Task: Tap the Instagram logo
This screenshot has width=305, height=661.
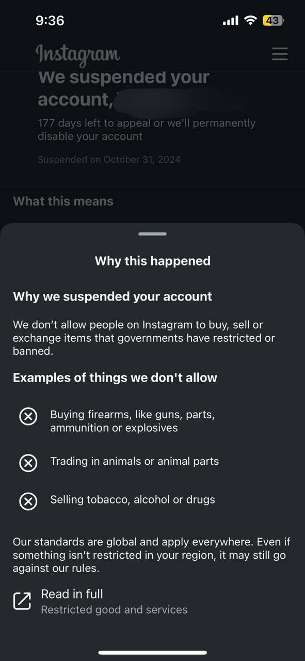Action: (78, 55)
